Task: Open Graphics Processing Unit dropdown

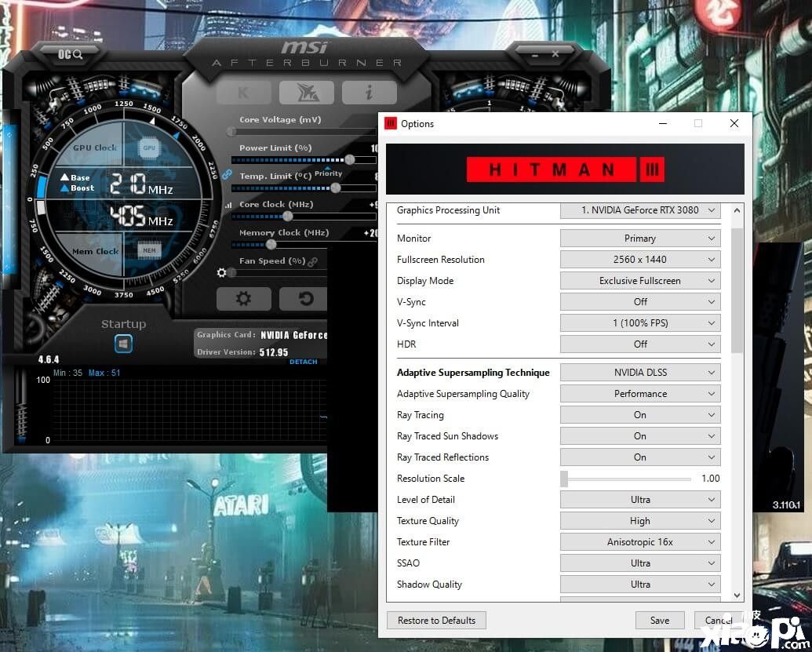Action: [x=640, y=210]
